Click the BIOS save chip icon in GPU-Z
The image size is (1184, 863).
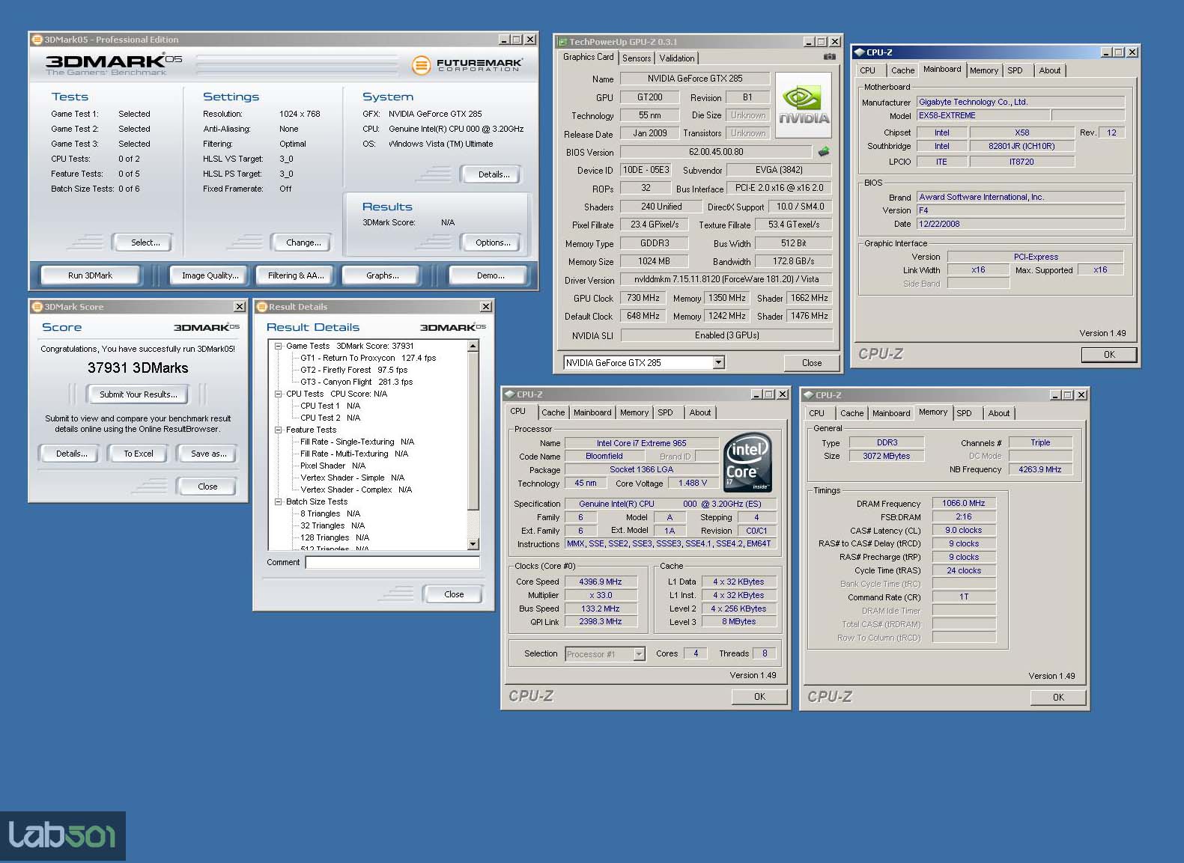point(824,152)
